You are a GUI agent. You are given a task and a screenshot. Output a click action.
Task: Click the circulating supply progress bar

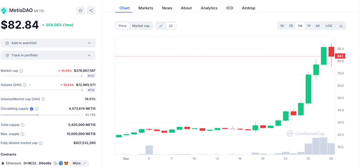pyautogui.click(x=42, y=115)
